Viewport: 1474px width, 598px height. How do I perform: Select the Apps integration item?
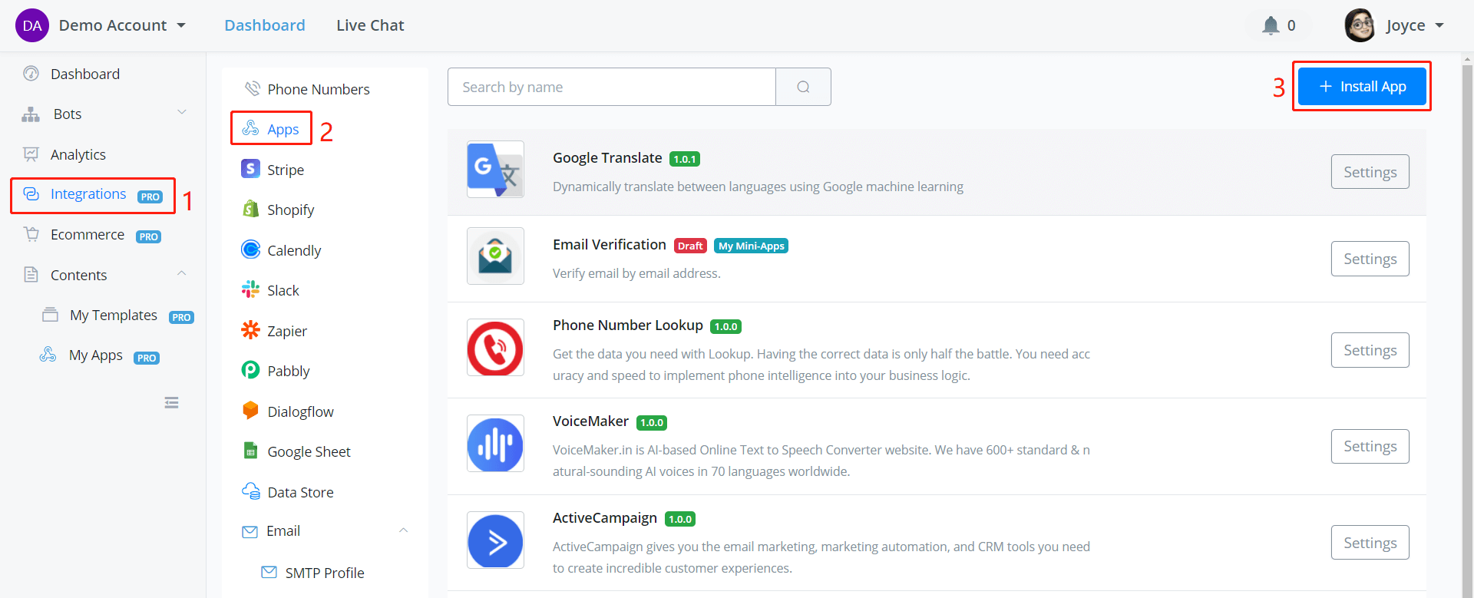point(283,129)
